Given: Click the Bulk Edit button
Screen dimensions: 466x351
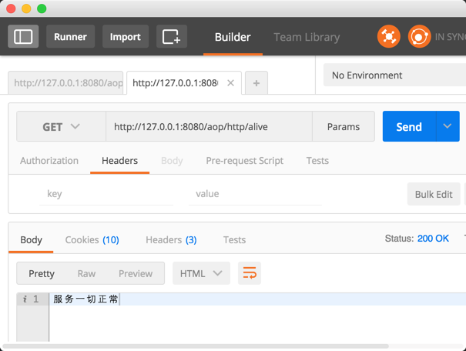Looking at the screenshot, I should (433, 194).
